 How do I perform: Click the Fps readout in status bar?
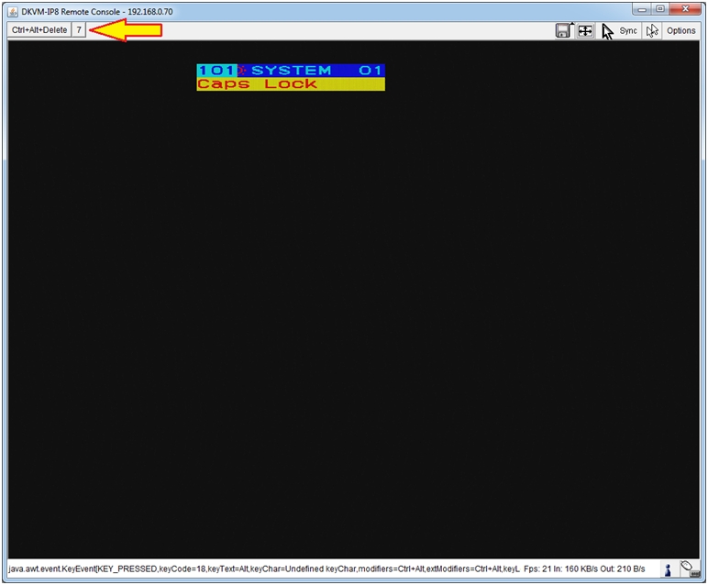(x=539, y=569)
